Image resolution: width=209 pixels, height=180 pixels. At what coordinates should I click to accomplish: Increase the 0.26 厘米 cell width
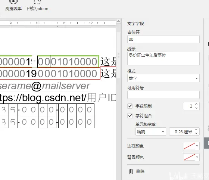tap(196, 130)
